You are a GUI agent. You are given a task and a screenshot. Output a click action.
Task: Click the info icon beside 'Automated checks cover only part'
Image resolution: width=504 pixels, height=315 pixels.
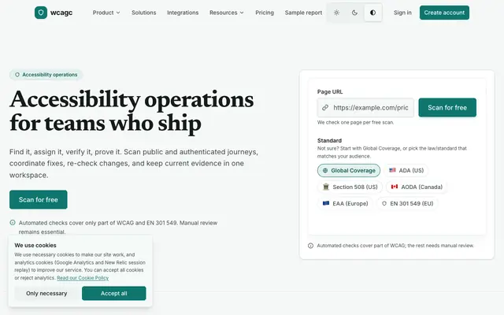(13, 222)
